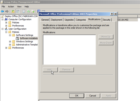Collapse the Computer Configuration node
140x101 pixels.
point(2,19)
